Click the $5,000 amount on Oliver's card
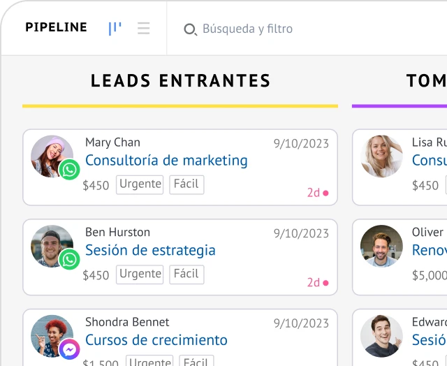447x366 pixels. pyautogui.click(x=430, y=275)
